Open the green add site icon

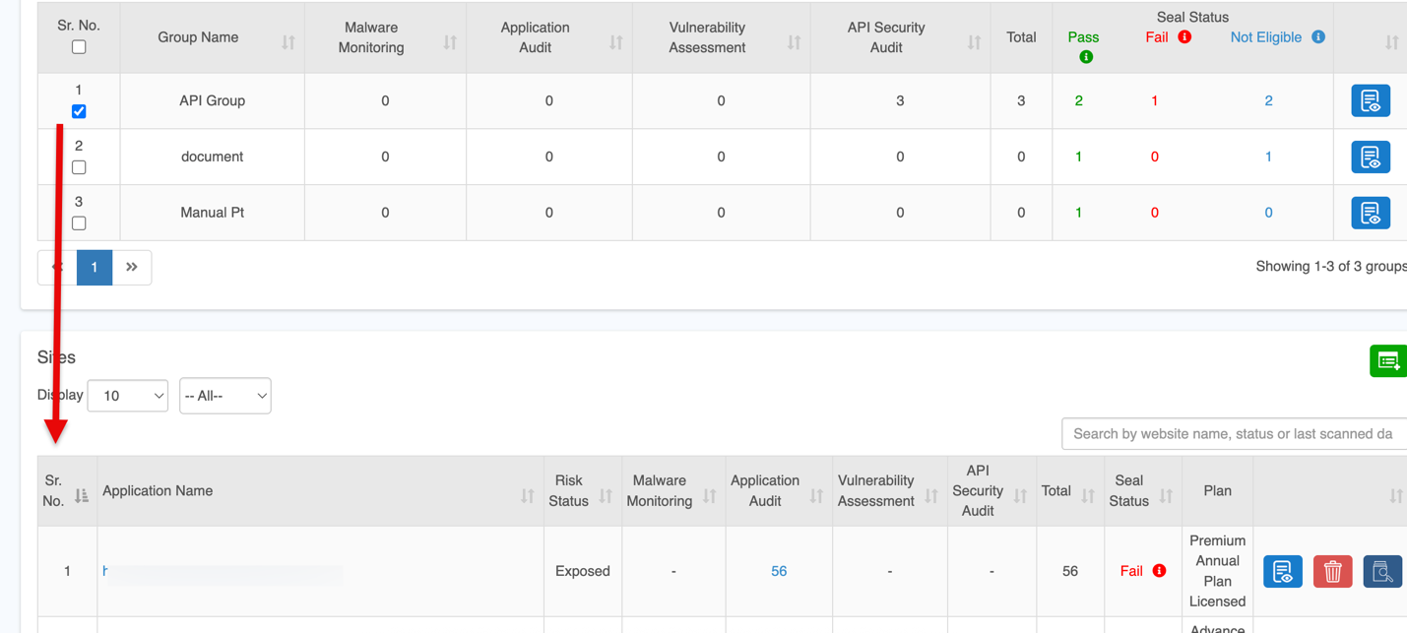pos(1388,361)
